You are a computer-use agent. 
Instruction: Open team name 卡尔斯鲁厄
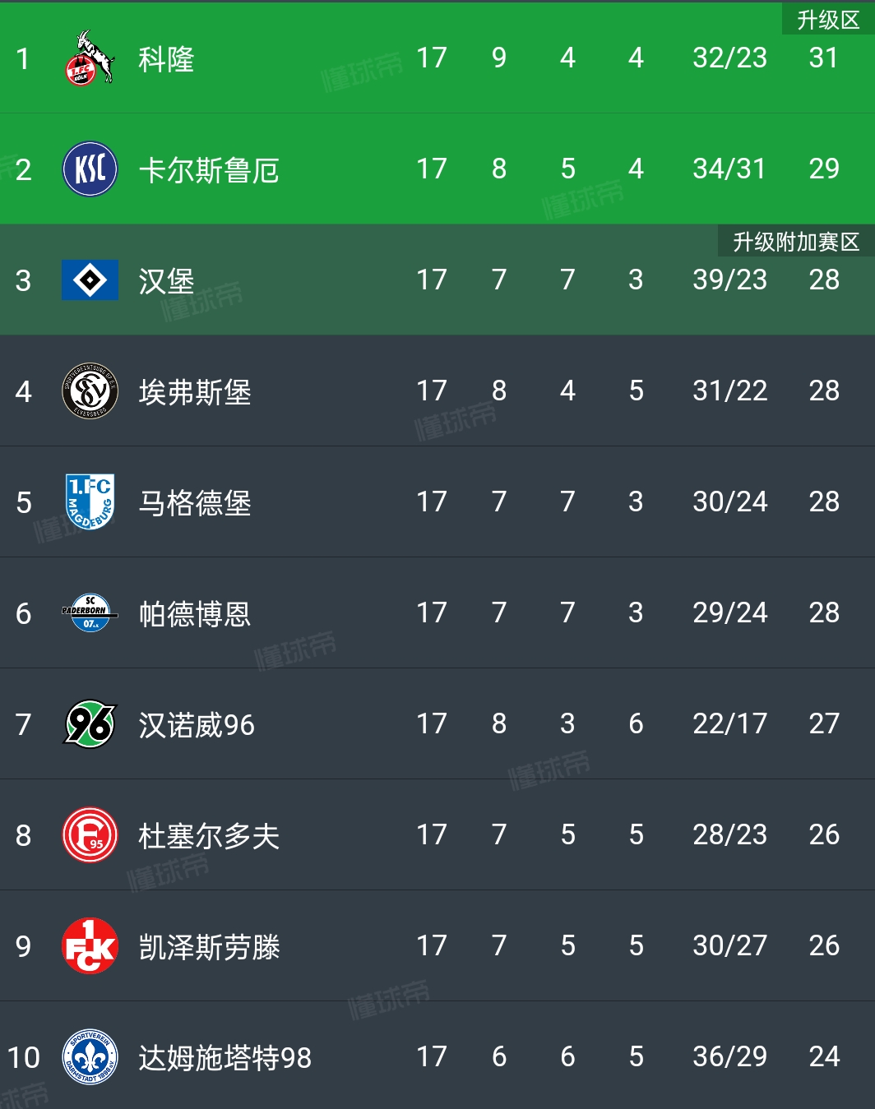point(209,170)
